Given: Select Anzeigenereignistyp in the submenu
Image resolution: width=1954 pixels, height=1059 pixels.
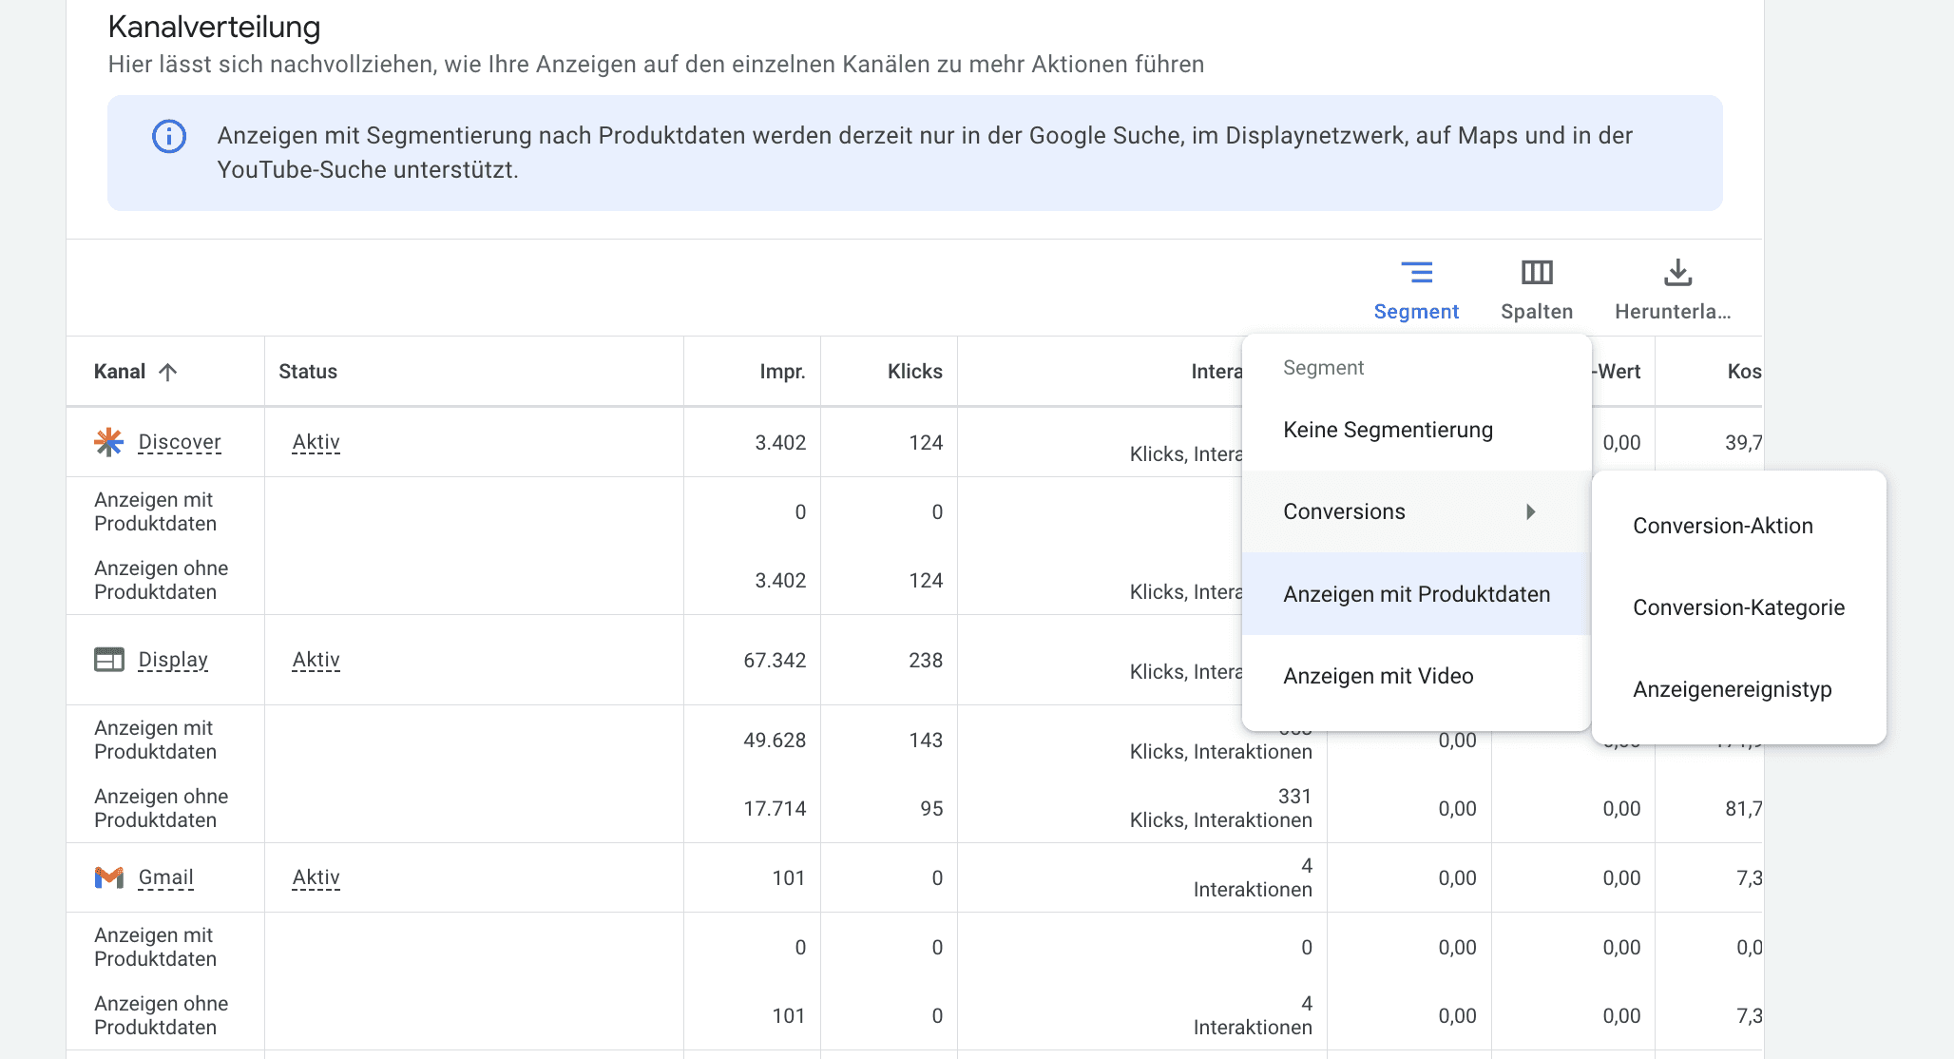Looking at the screenshot, I should click(1732, 688).
